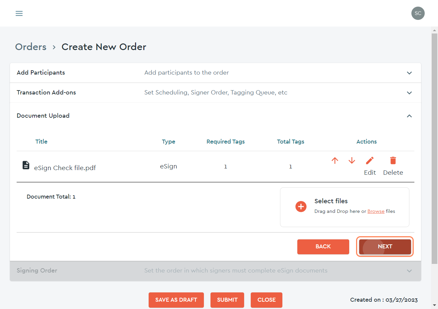
Task: Click the Add Participants heading
Action: point(41,73)
